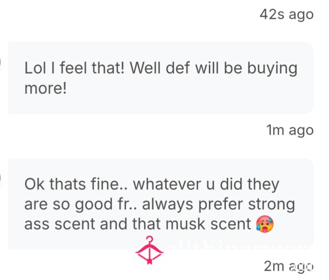This screenshot has height=280, width=329.
Task: Click the word "more!" in first message
Action: coord(46,88)
